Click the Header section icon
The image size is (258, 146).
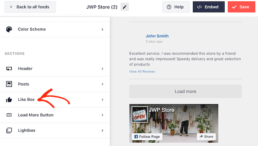point(9,69)
